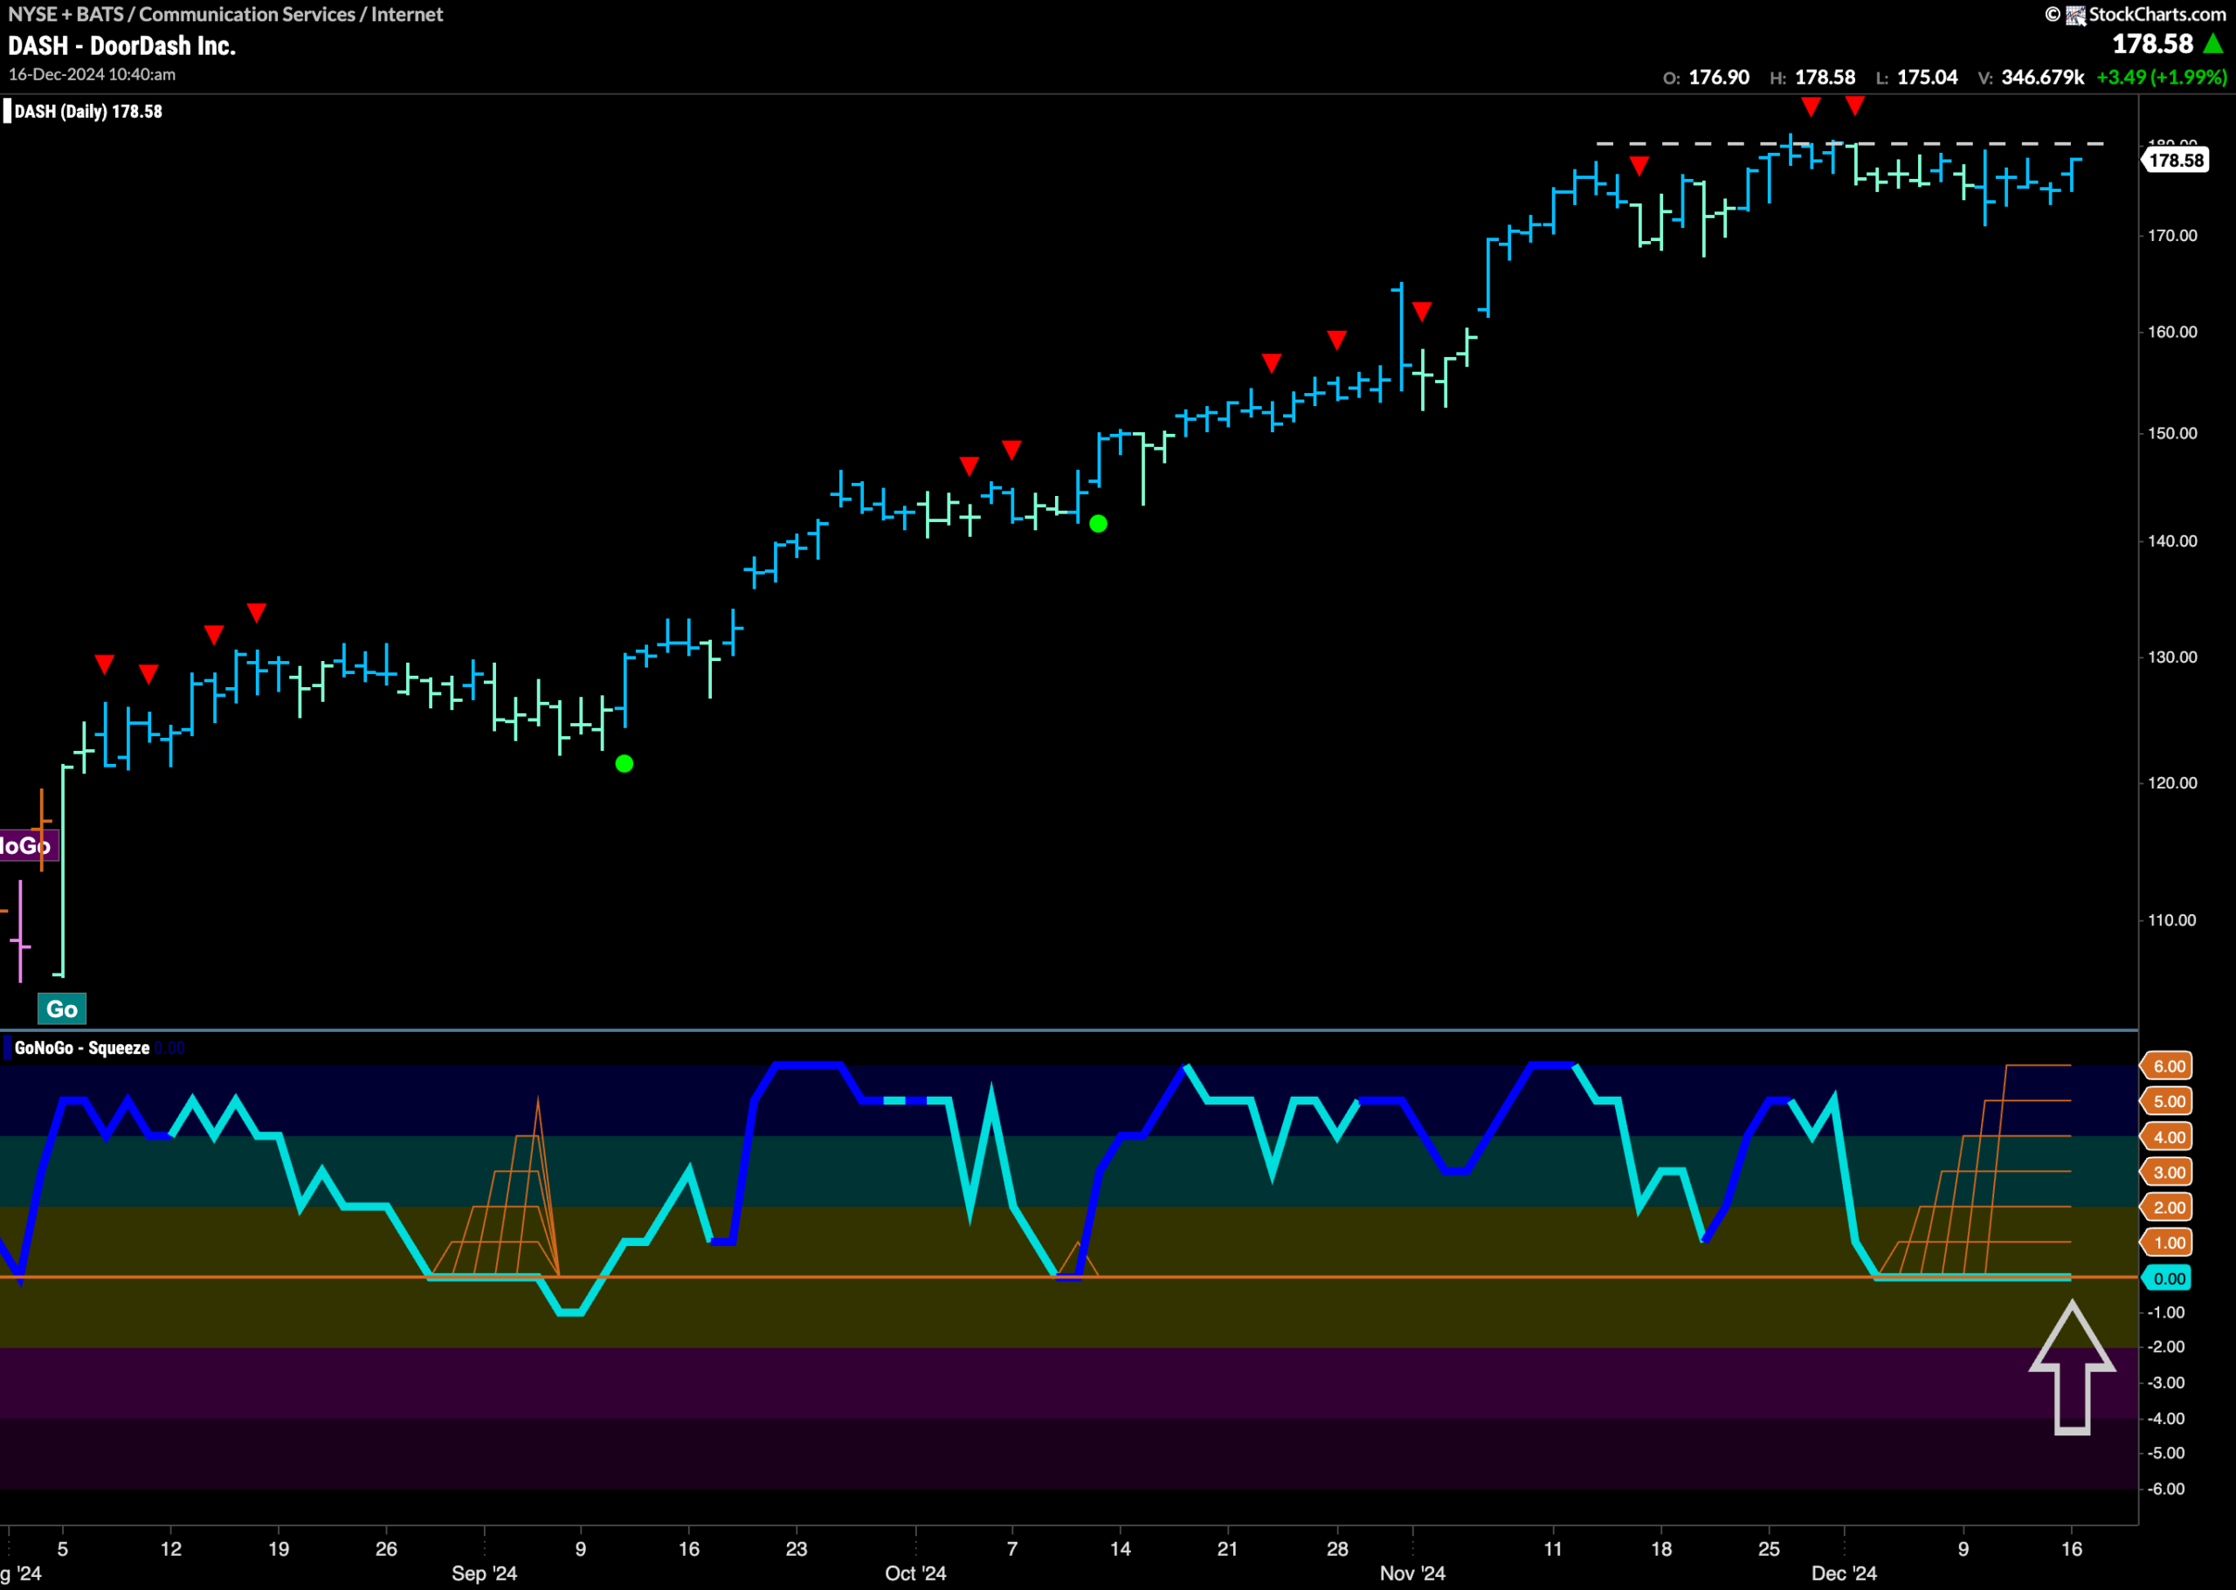The image size is (2236, 1590).
Task: Click date label 19 on the time axis
Action: [x=279, y=1549]
